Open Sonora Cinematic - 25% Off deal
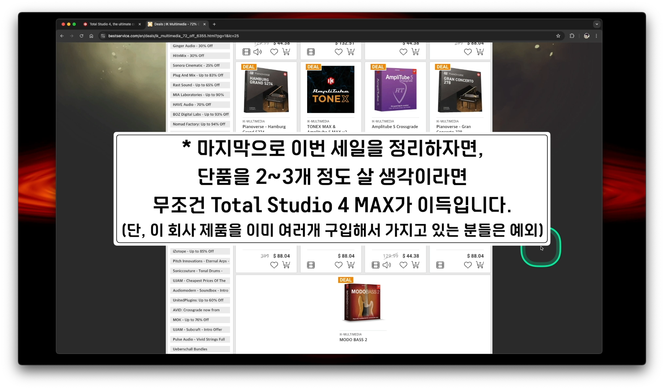The image size is (664, 389). click(200, 66)
